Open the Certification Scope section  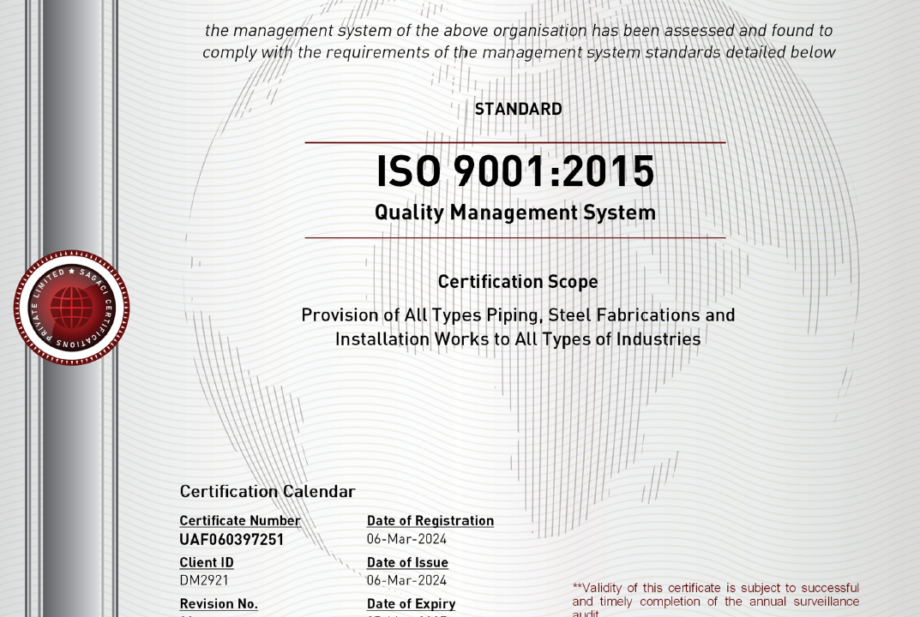click(518, 281)
